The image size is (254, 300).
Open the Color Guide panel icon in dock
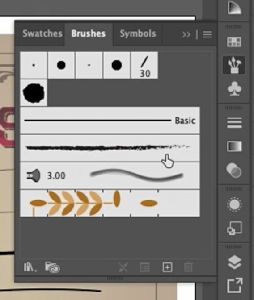coord(234,8)
